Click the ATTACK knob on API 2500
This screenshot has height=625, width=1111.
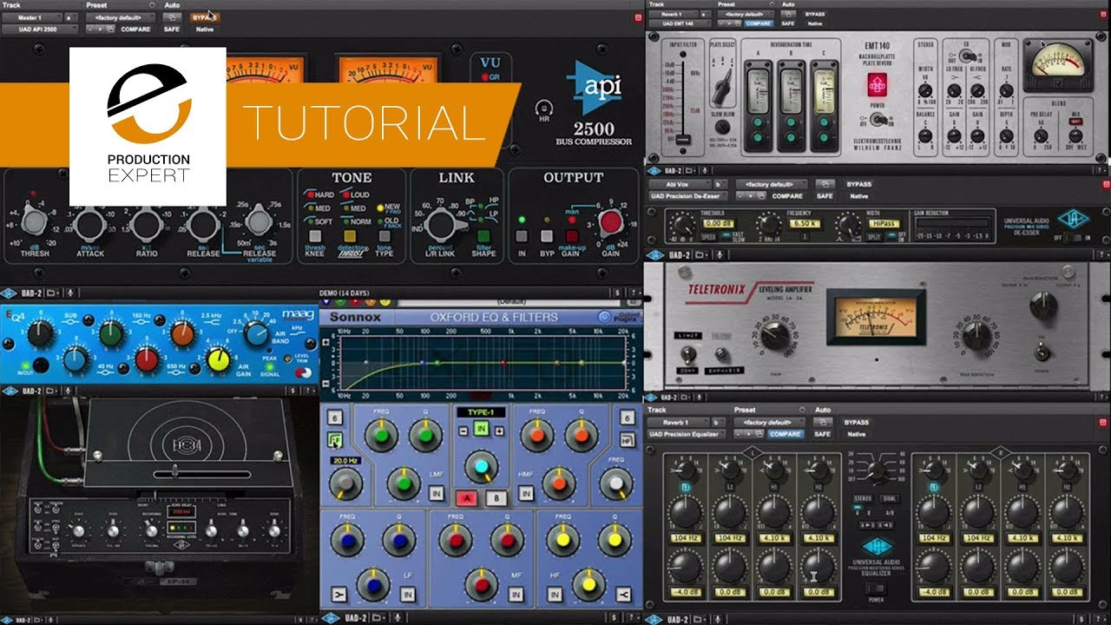(89, 224)
